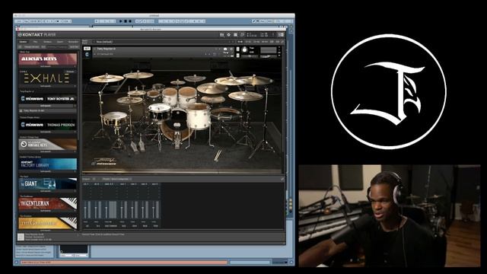Expand Instruments under Exhale
The height and width of the screenshot is (274, 487).
(46, 86)
